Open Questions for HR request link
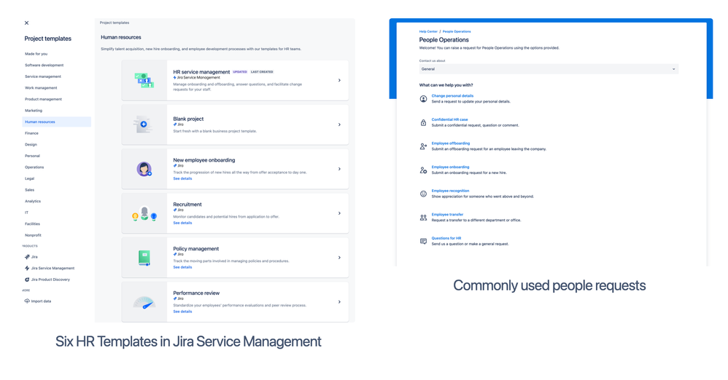The height and width of the screenshot is (380, 728). 446,238
